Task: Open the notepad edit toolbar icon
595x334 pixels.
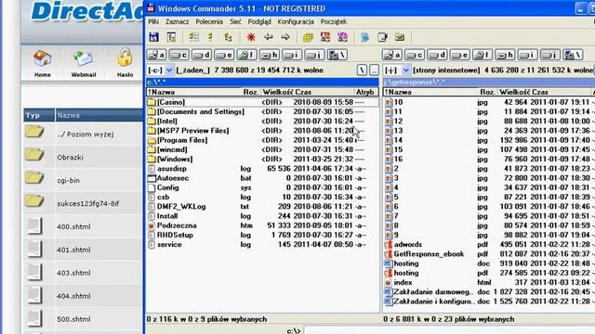Action: (382, 37)
